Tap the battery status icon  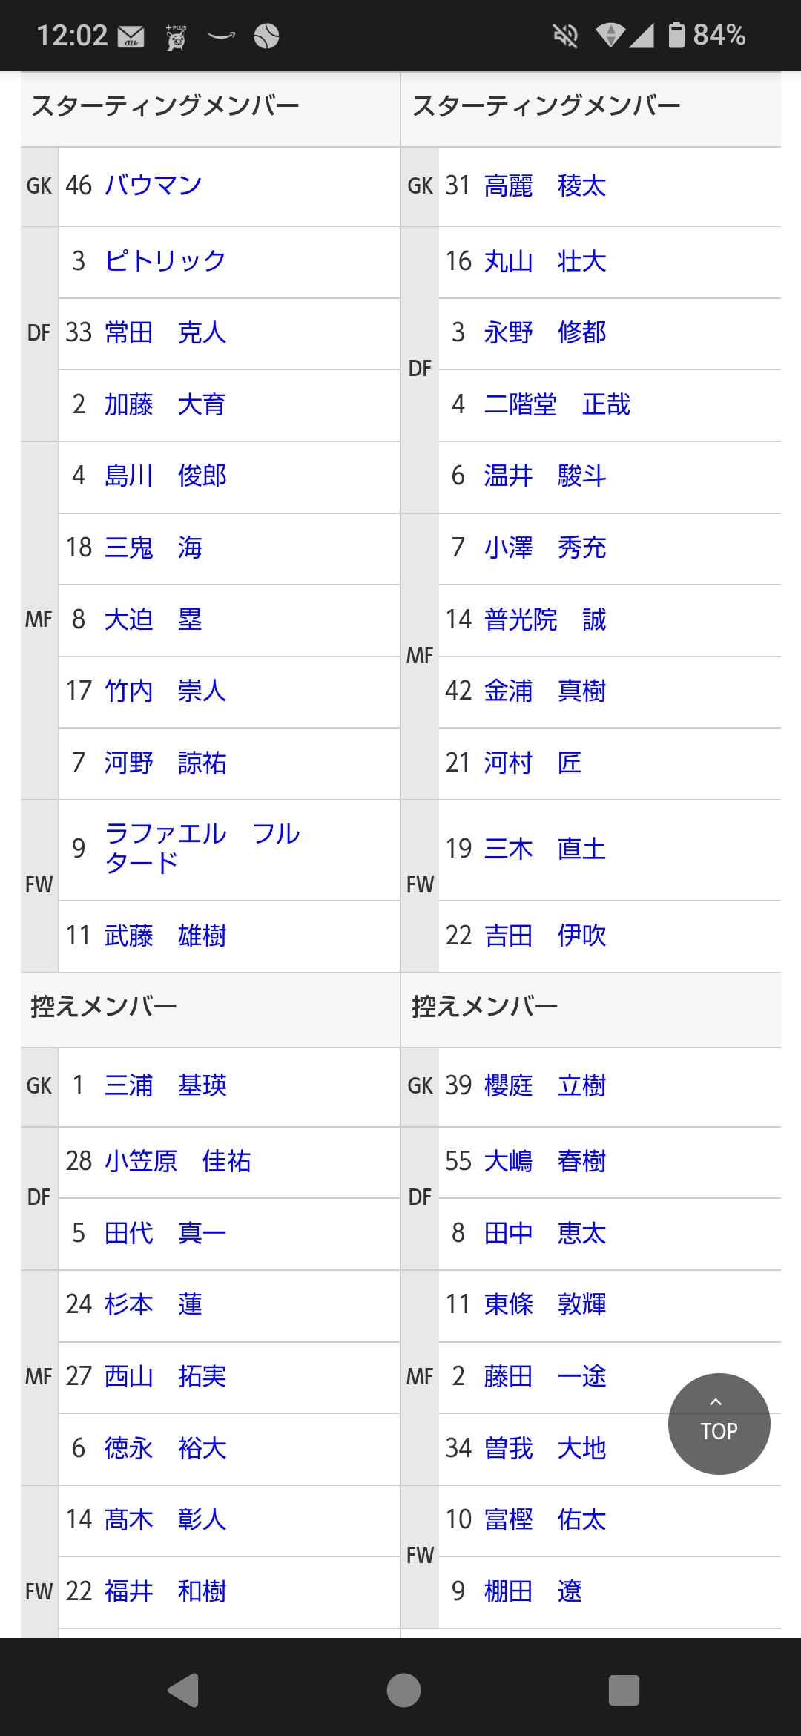[676, 35]
